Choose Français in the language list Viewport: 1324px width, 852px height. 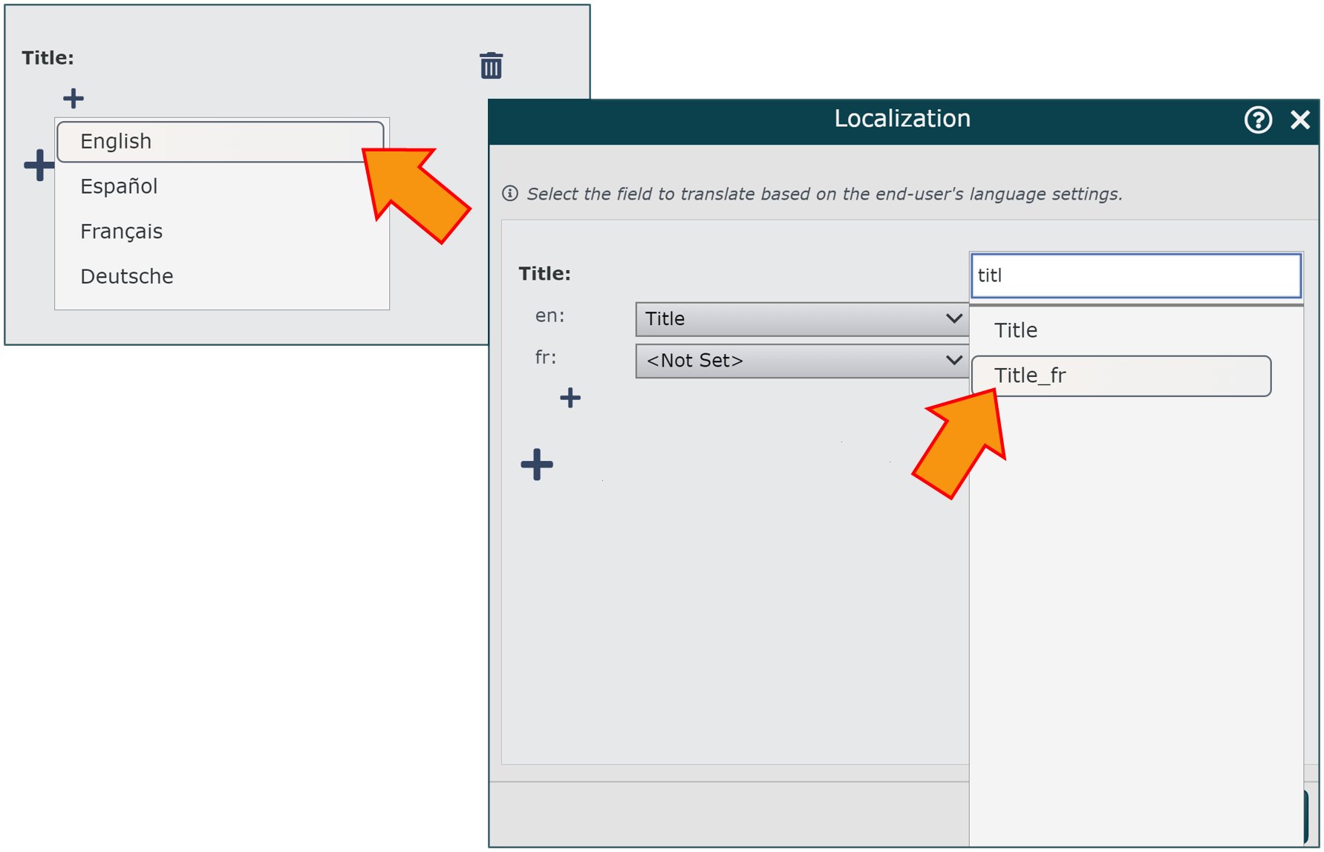(221, 232)
